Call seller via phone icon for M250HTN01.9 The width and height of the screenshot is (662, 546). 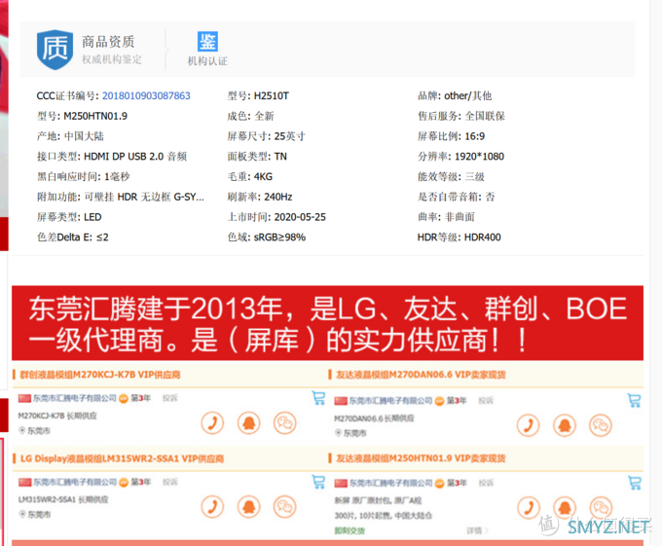coord(529,508)
